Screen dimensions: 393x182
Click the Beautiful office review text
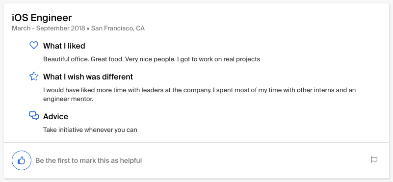point(152,59)
